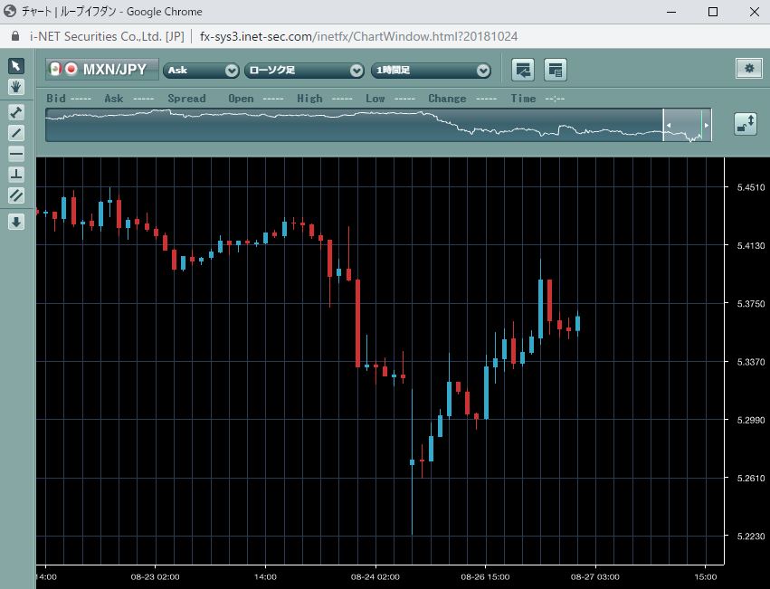Select the diagonal line tool
The image size is (770, 589).
16,133
